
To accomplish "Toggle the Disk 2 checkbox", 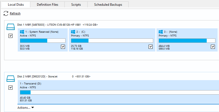I will pos(11,87).
